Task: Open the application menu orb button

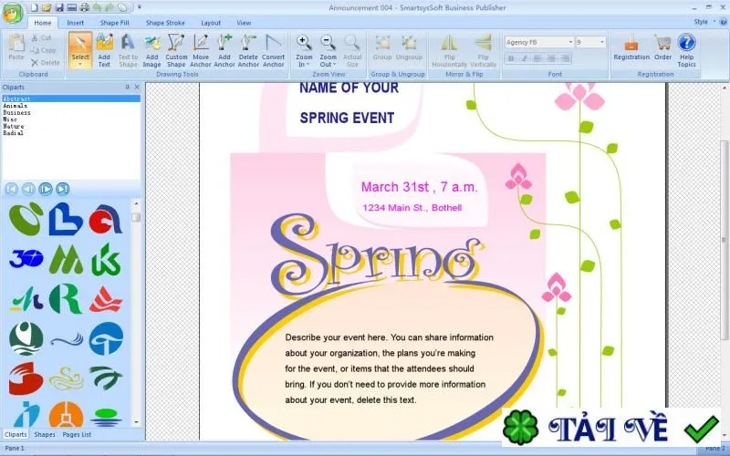Action: click(x=13, y=13)
